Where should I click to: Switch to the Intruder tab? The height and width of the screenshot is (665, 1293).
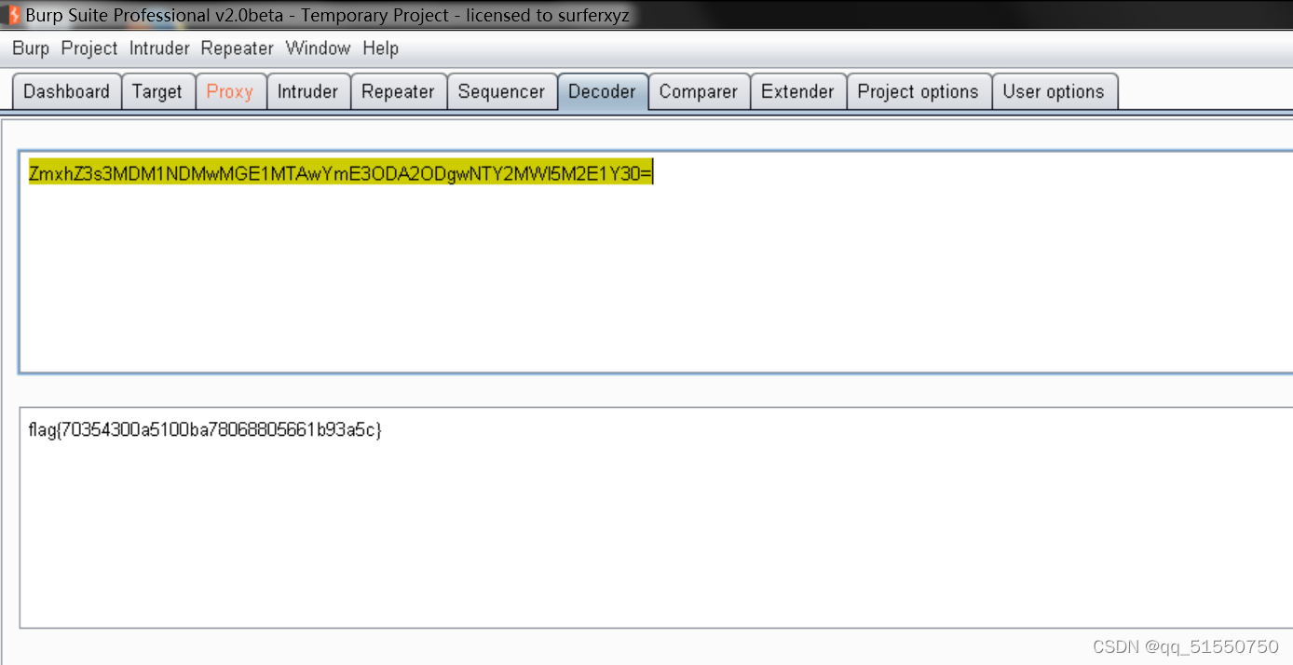[308, 91]
